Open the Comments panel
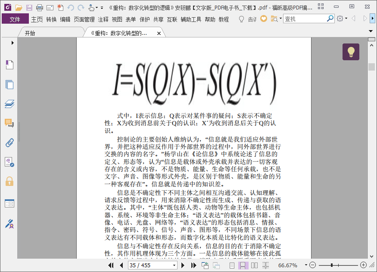The image size is (377, 272). click(x=9, y=123)
